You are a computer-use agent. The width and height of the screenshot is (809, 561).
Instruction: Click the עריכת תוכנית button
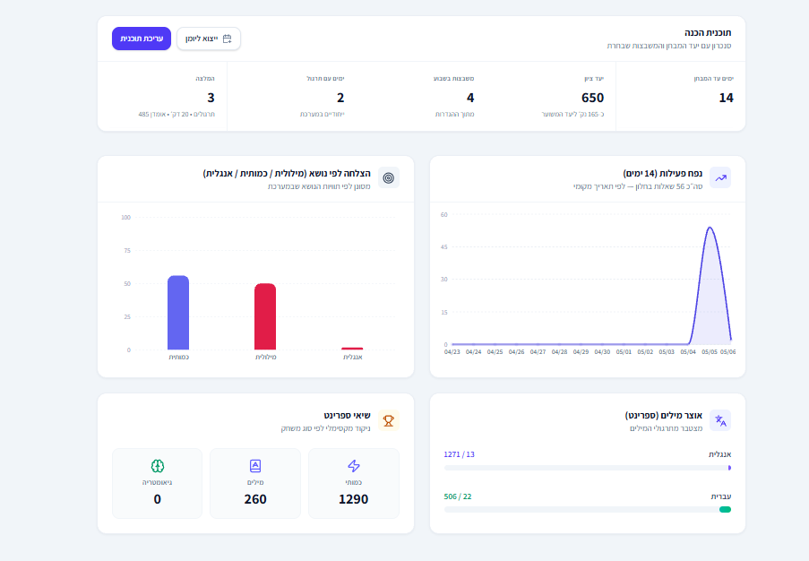point(142,39)
